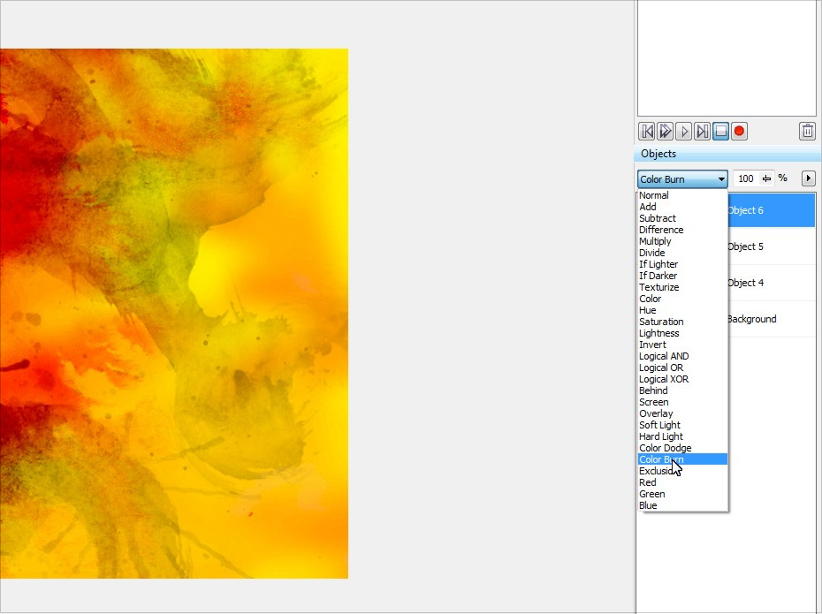Click the step to end icon

pyautogui.click(x=703, y=132)
